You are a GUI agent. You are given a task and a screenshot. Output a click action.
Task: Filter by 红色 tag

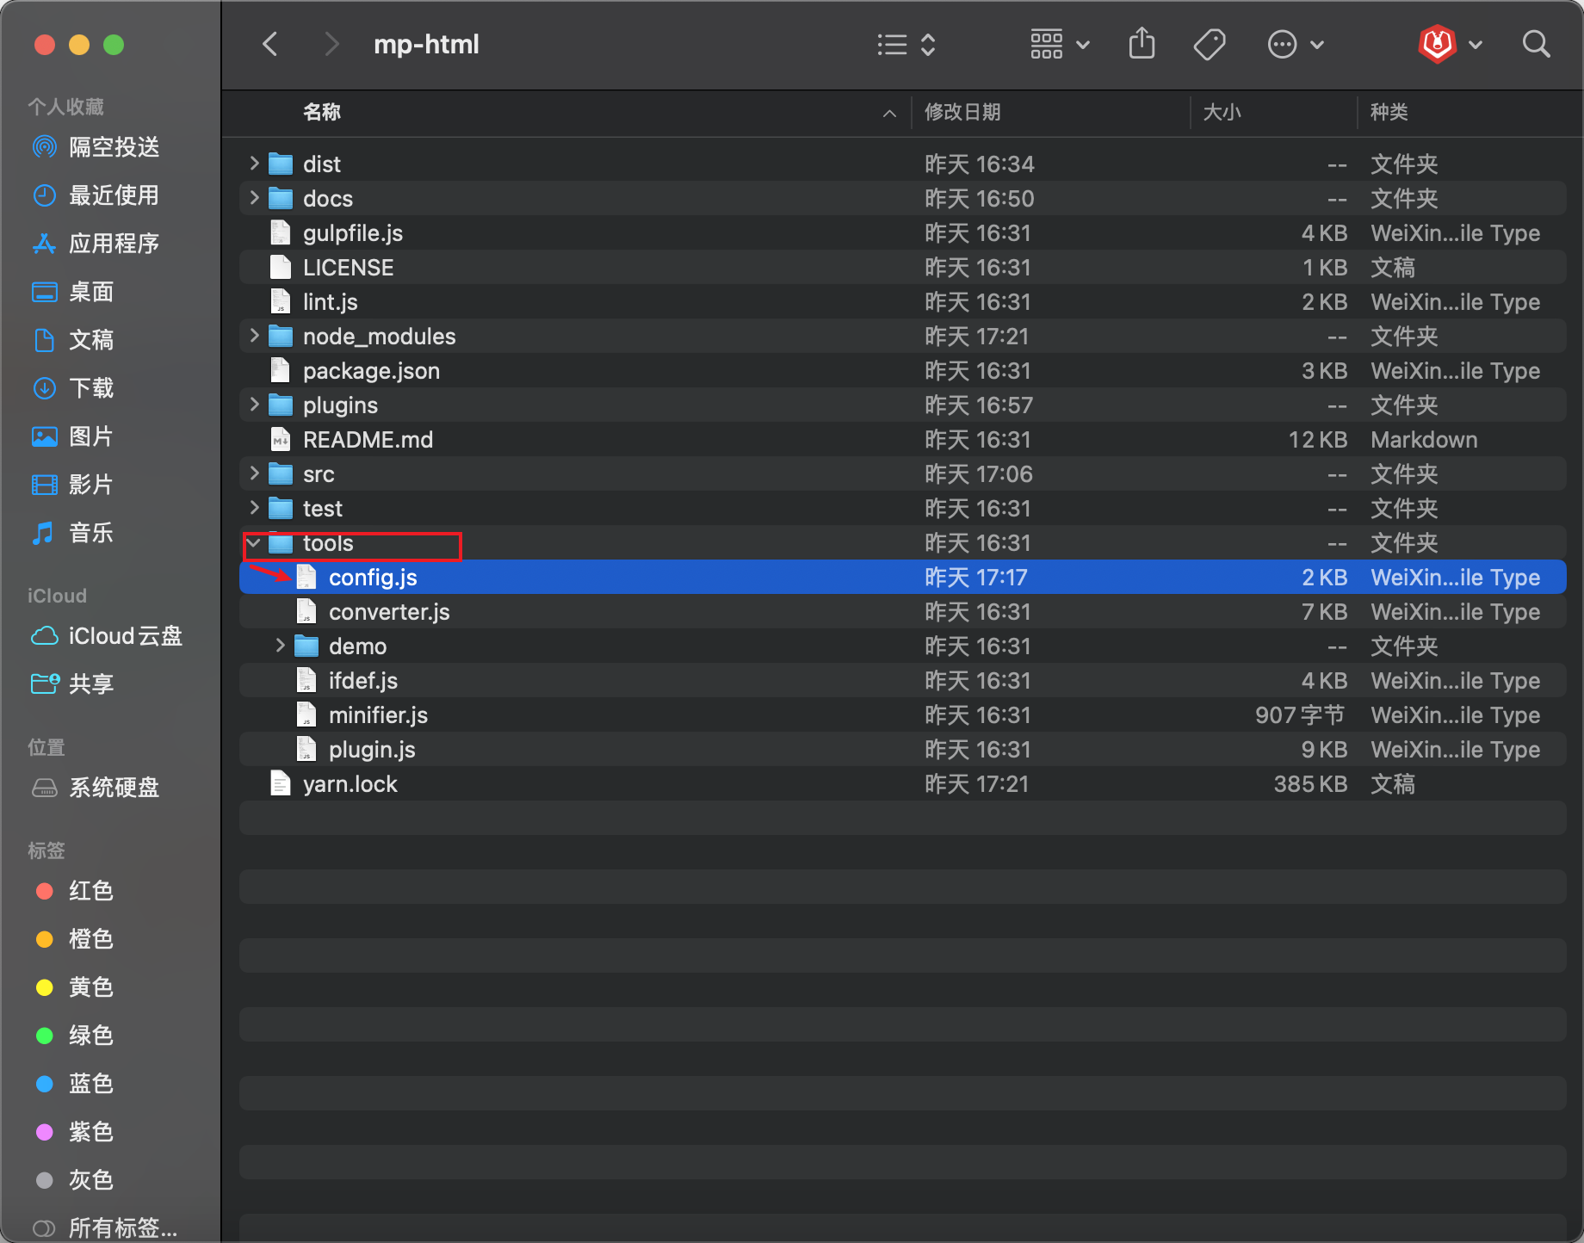point(74,891)
